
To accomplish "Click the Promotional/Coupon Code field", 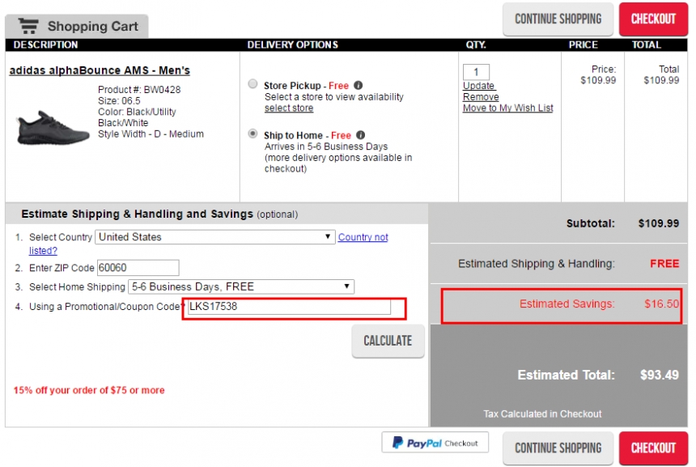I will (x=290, y=306).
